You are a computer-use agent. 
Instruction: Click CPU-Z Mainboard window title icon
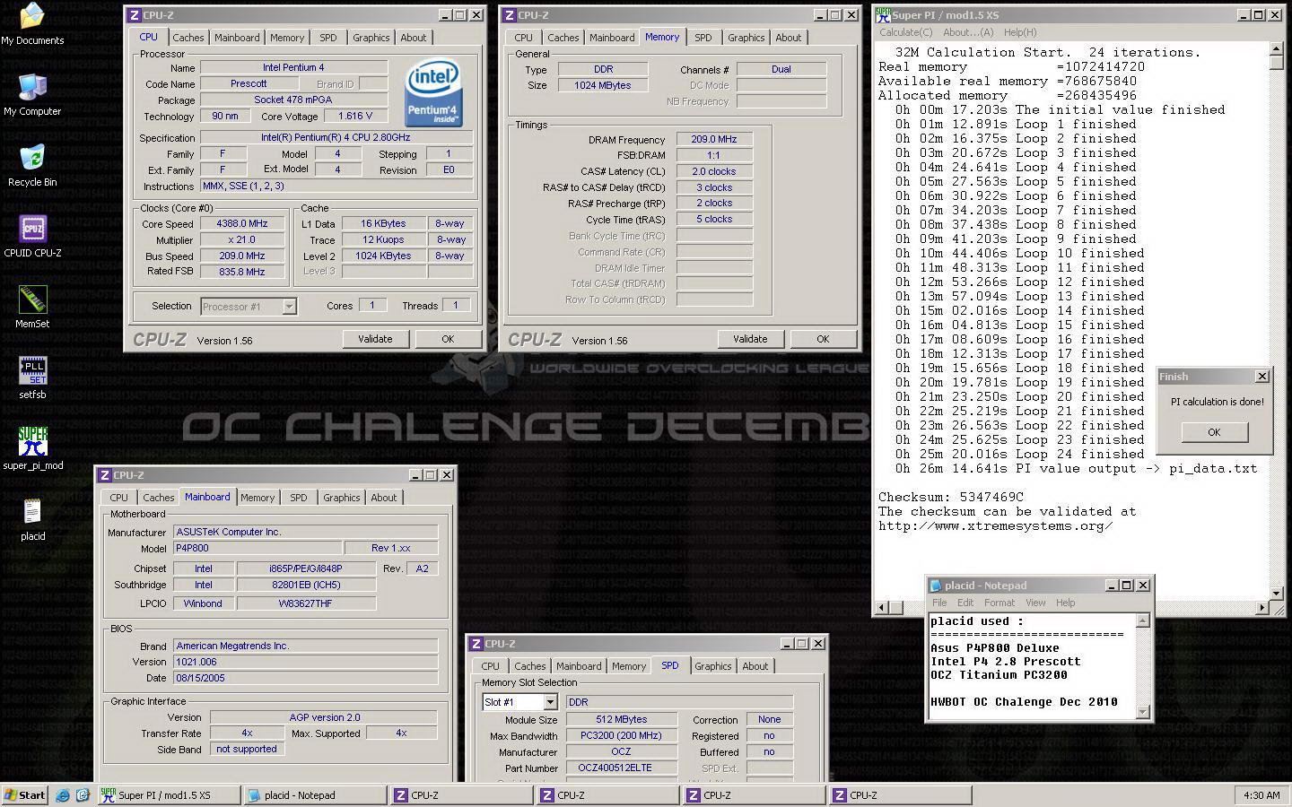click(x=105, y=475)
